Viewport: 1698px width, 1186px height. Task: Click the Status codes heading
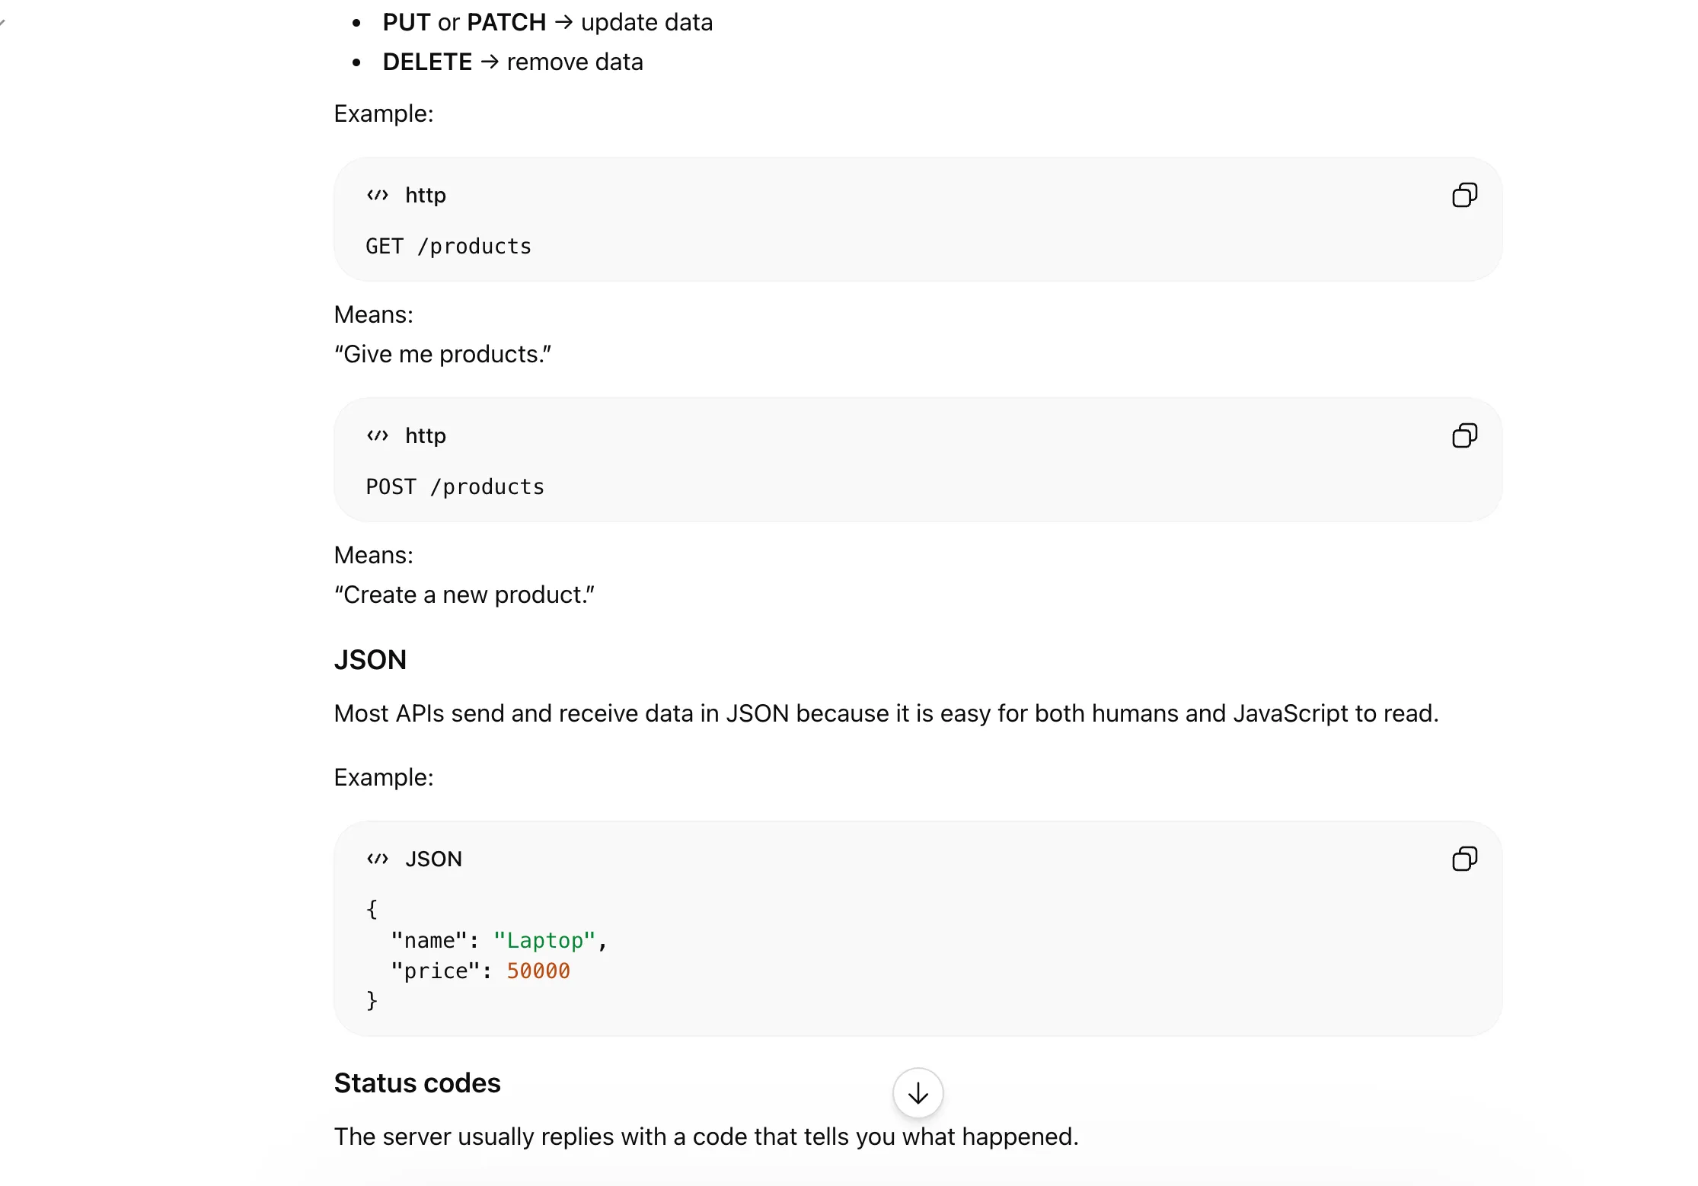tap(417, 1083)
